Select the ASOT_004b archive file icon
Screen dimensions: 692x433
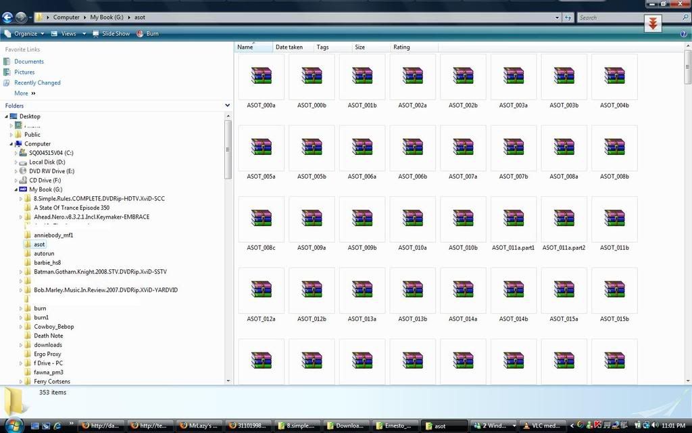coord(614,76)
